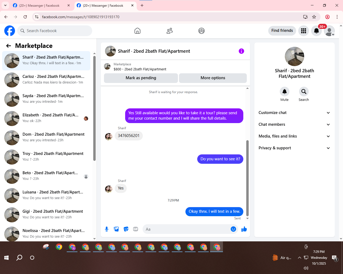
Task: Open conversation information icon for Sharif
Action: coord(241,51)
